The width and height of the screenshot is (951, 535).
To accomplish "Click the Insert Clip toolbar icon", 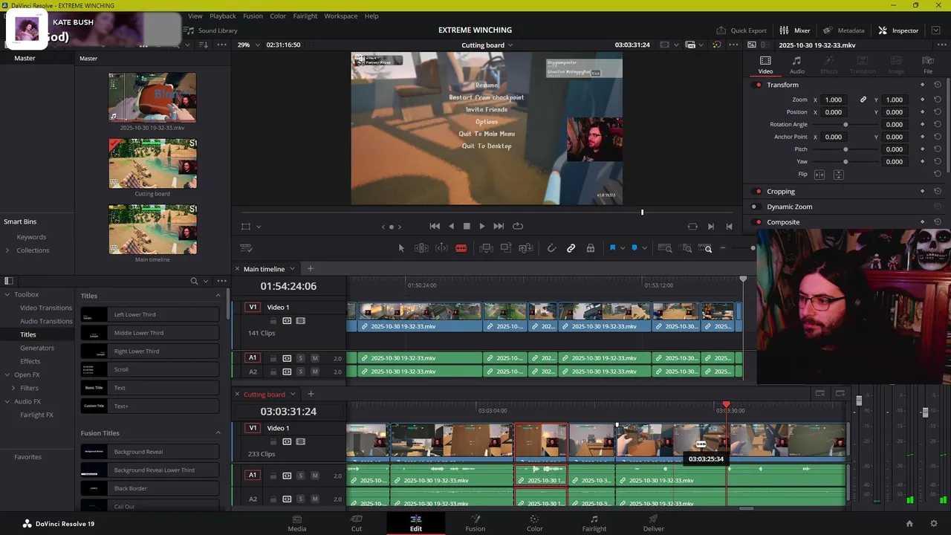I will click(x=486, y=248).
